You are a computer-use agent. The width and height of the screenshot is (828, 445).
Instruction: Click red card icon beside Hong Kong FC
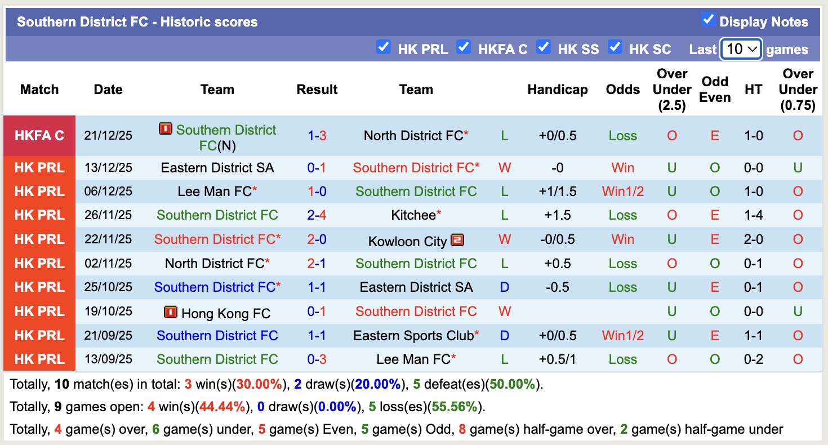click(170, 312)
